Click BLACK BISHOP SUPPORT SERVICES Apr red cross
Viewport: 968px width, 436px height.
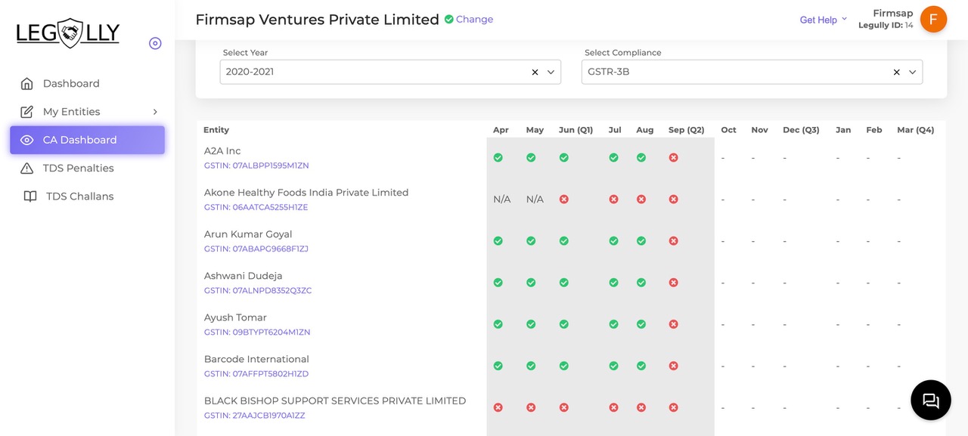498,407
